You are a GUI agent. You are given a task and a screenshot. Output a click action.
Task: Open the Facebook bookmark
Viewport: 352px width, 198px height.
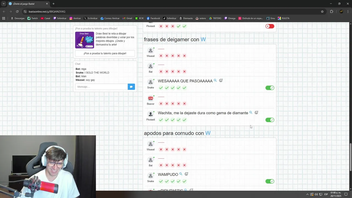(153, 18)
